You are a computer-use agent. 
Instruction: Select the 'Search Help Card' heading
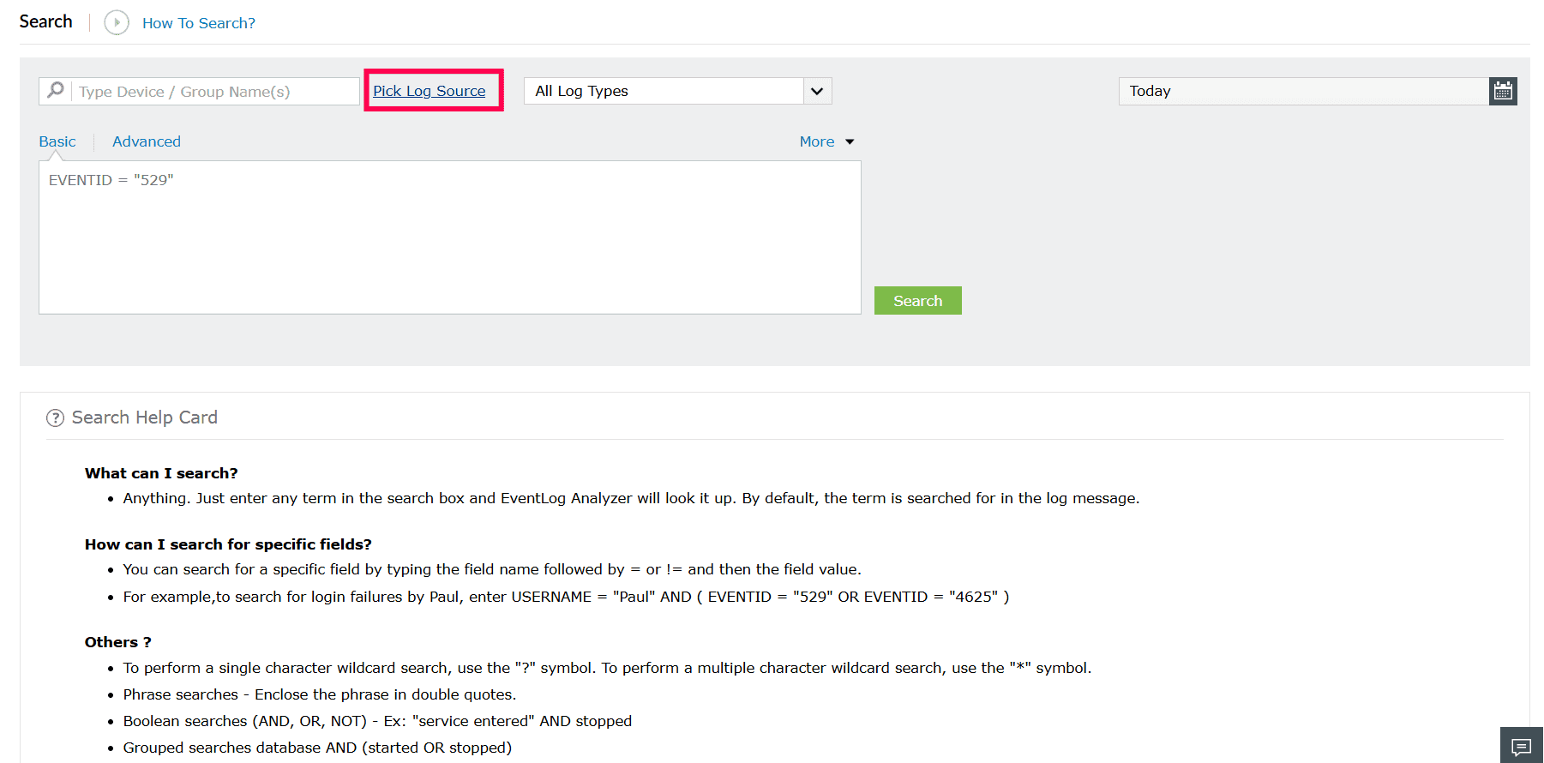pos(145,418)
